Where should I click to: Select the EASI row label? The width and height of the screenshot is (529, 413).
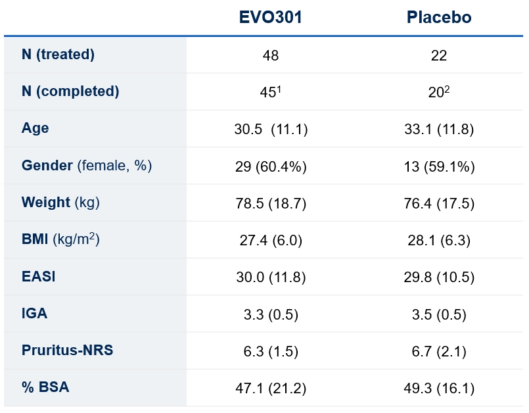coord(39,277)
